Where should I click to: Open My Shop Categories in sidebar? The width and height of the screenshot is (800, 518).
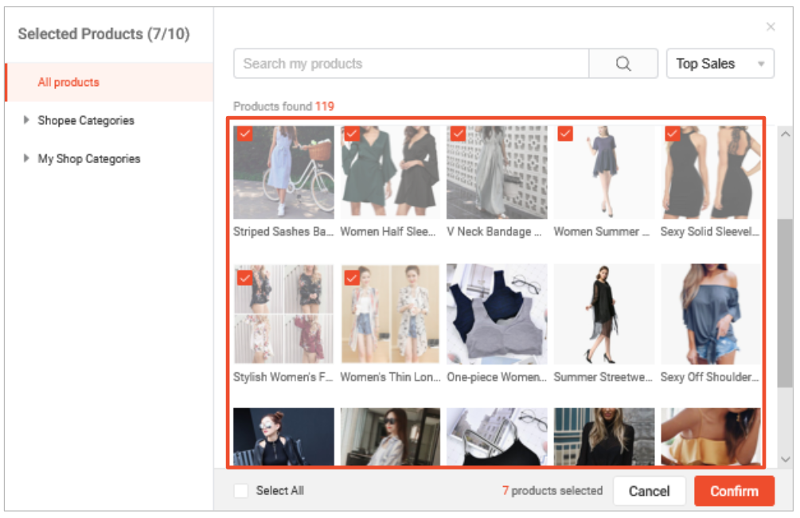[89, 158]
